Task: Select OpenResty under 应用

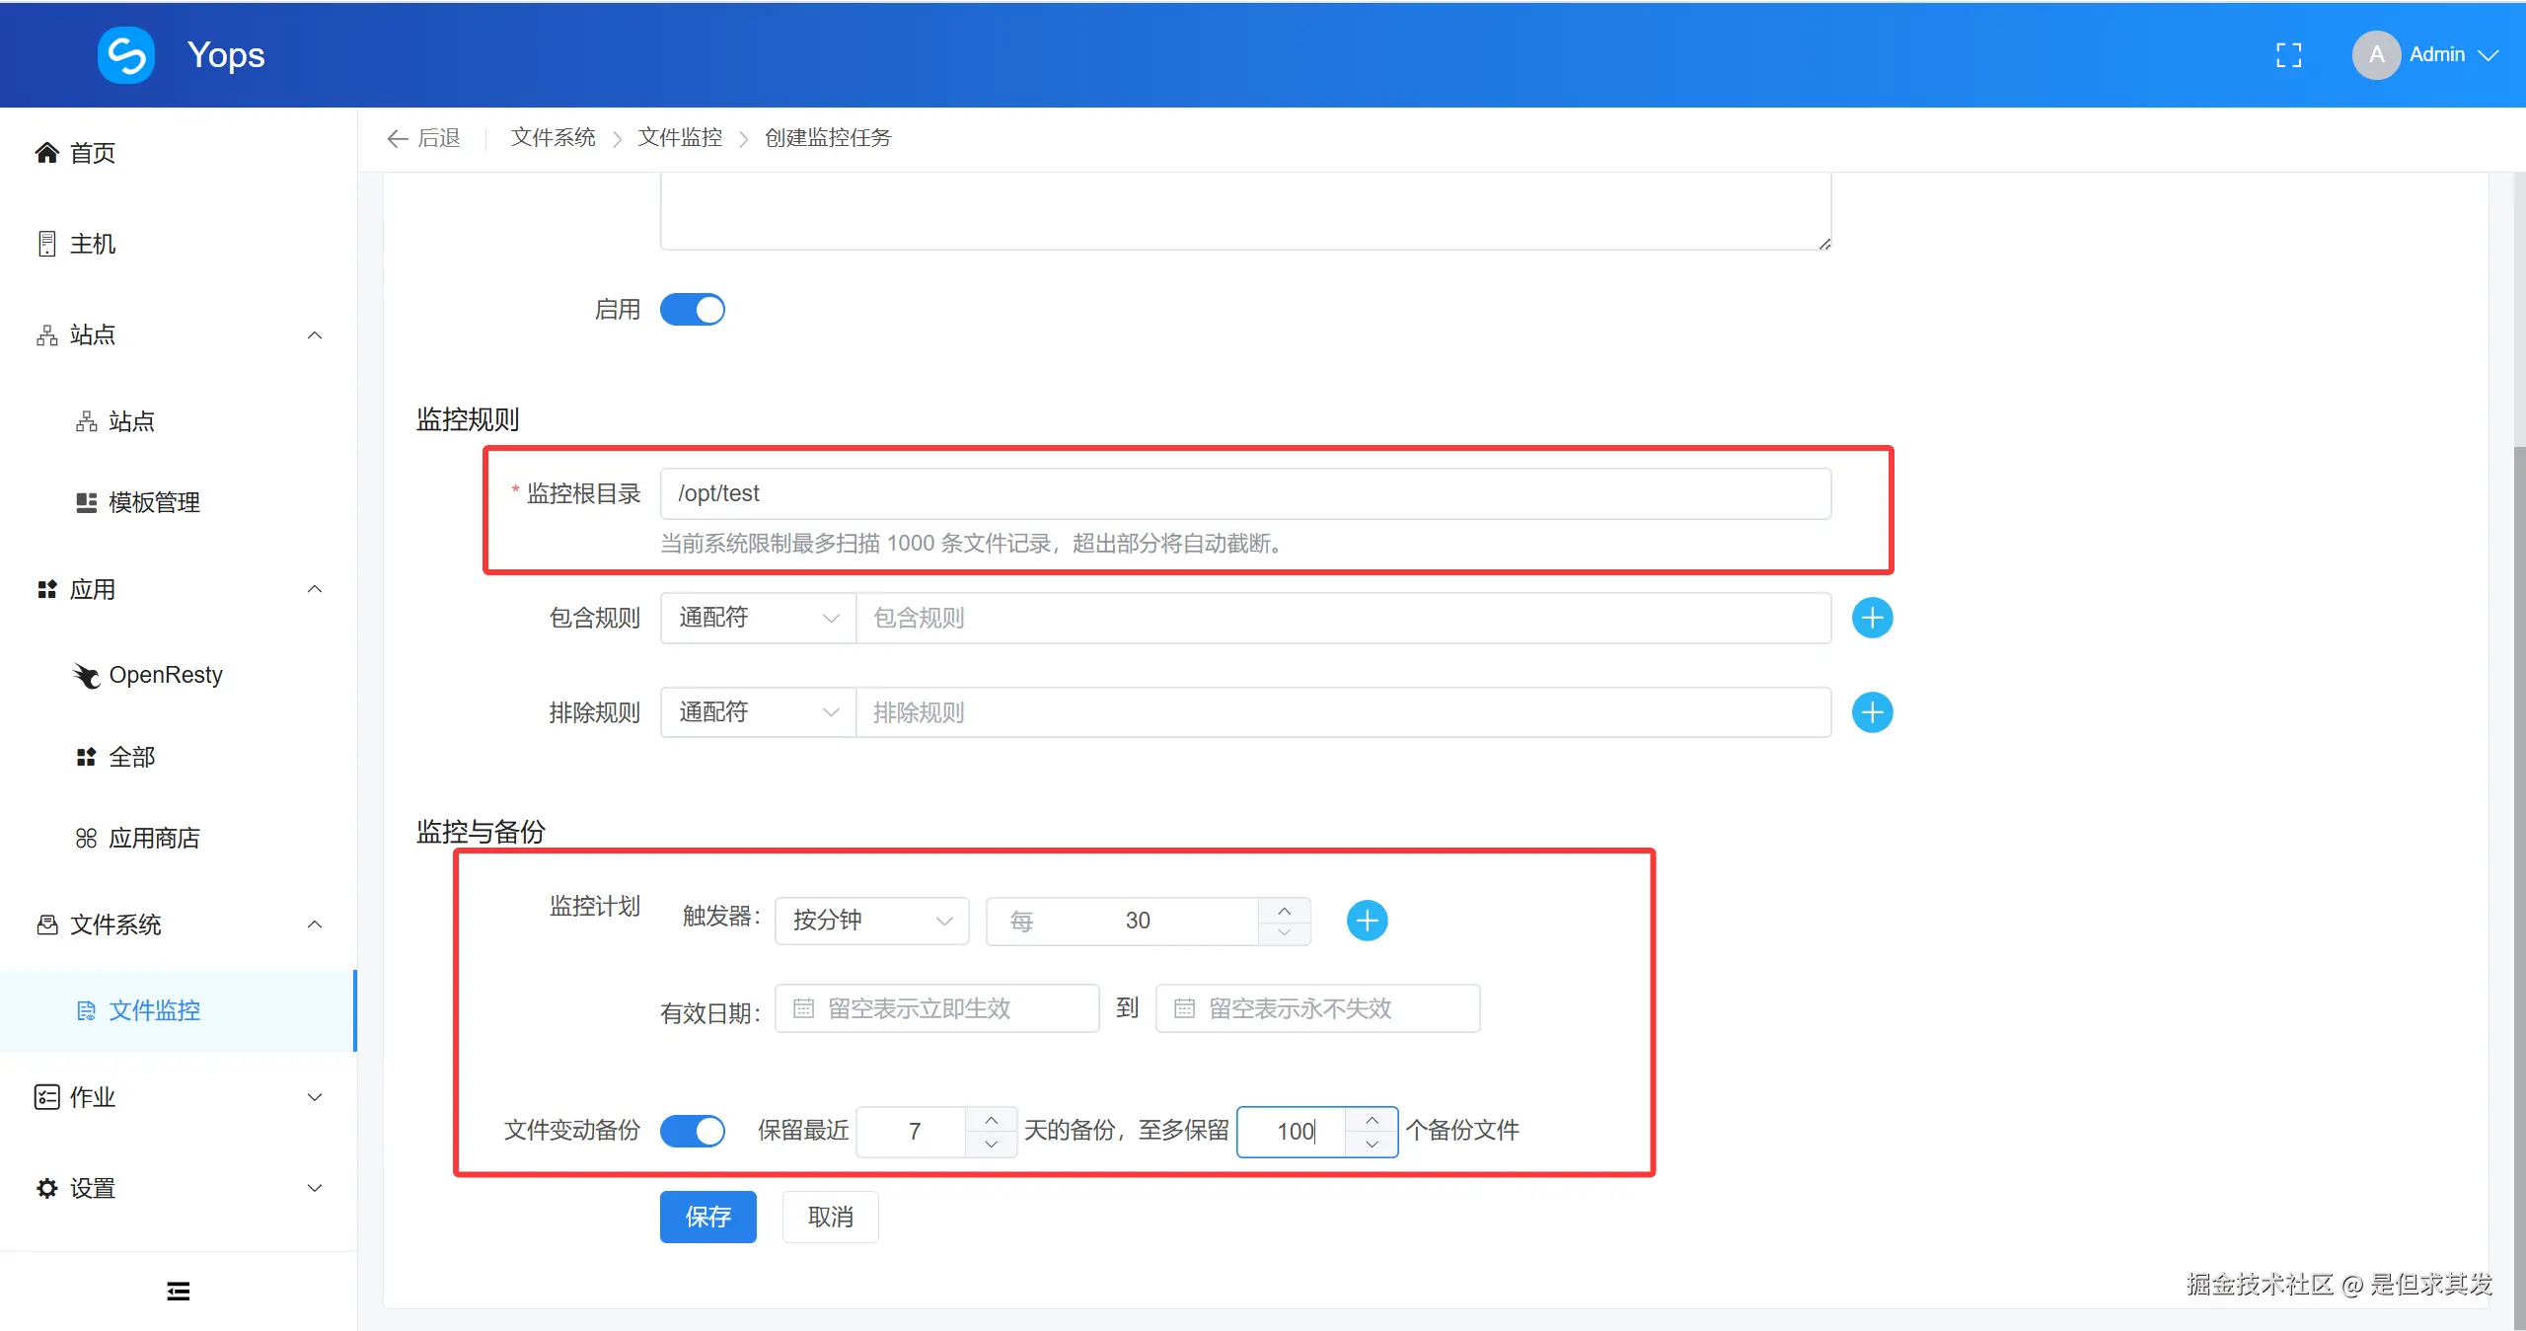Action: click(166, 675)
